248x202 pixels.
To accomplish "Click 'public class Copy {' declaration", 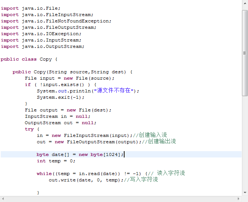I will point(29,59).
